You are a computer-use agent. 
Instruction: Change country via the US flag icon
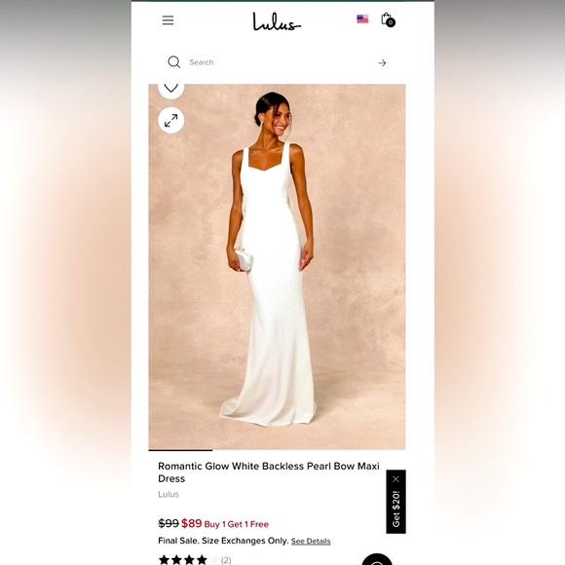[x=362, y=19]
